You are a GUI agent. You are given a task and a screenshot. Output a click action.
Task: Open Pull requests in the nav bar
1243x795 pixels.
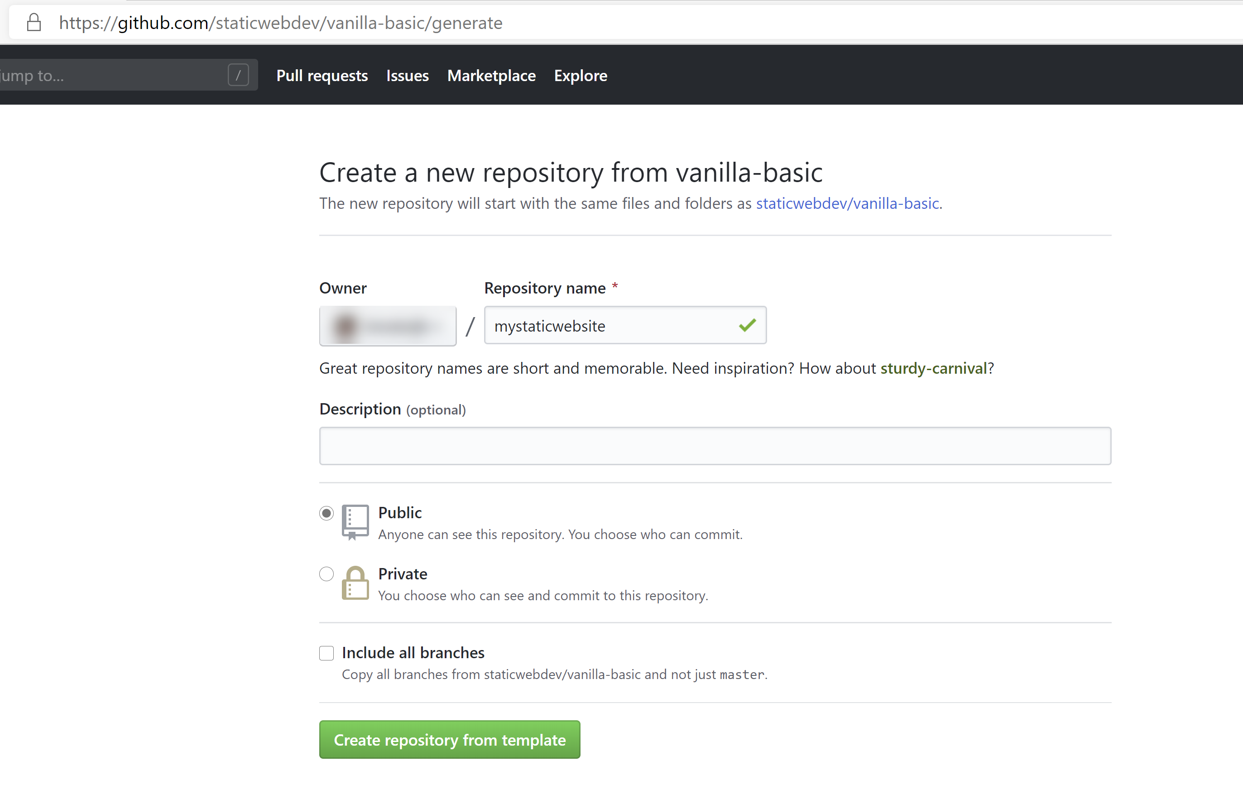pos(322,75)
